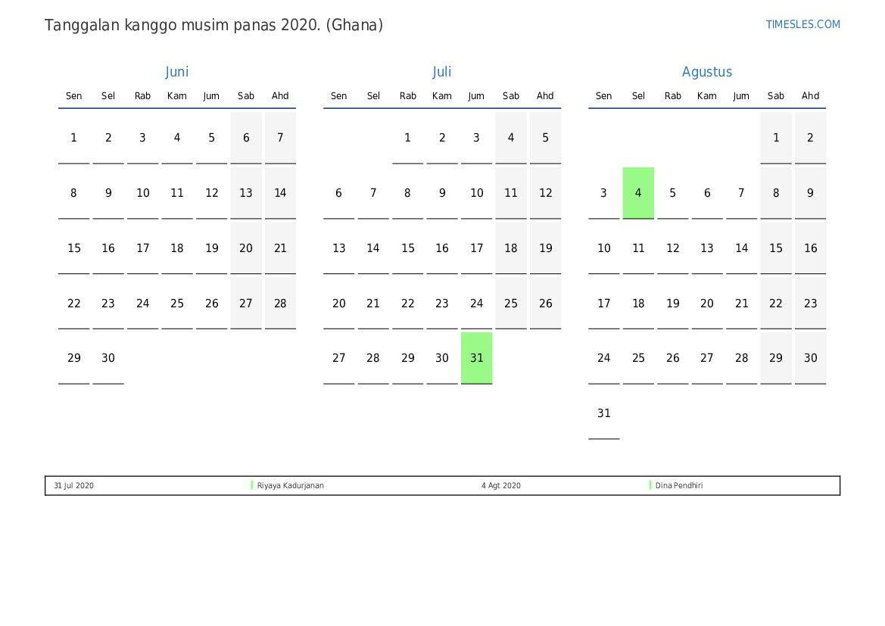This screenshot has width=885, height=626.
Task: Select Saturday 13 in the Juni calendar
Action: coord(246,193)
